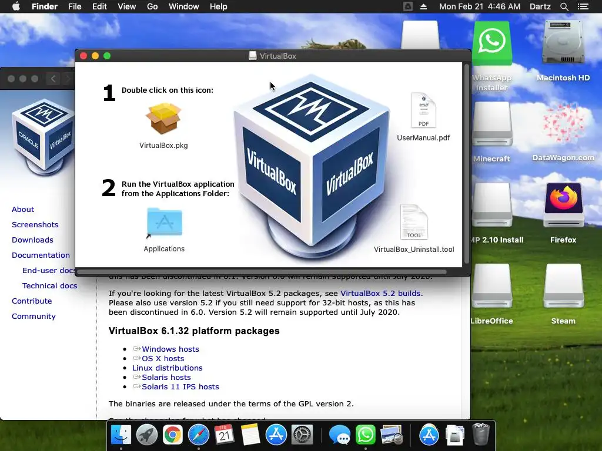Open the App Store in the Dock
The height and width of the screenshot is (451, 602).
[276, 435]
